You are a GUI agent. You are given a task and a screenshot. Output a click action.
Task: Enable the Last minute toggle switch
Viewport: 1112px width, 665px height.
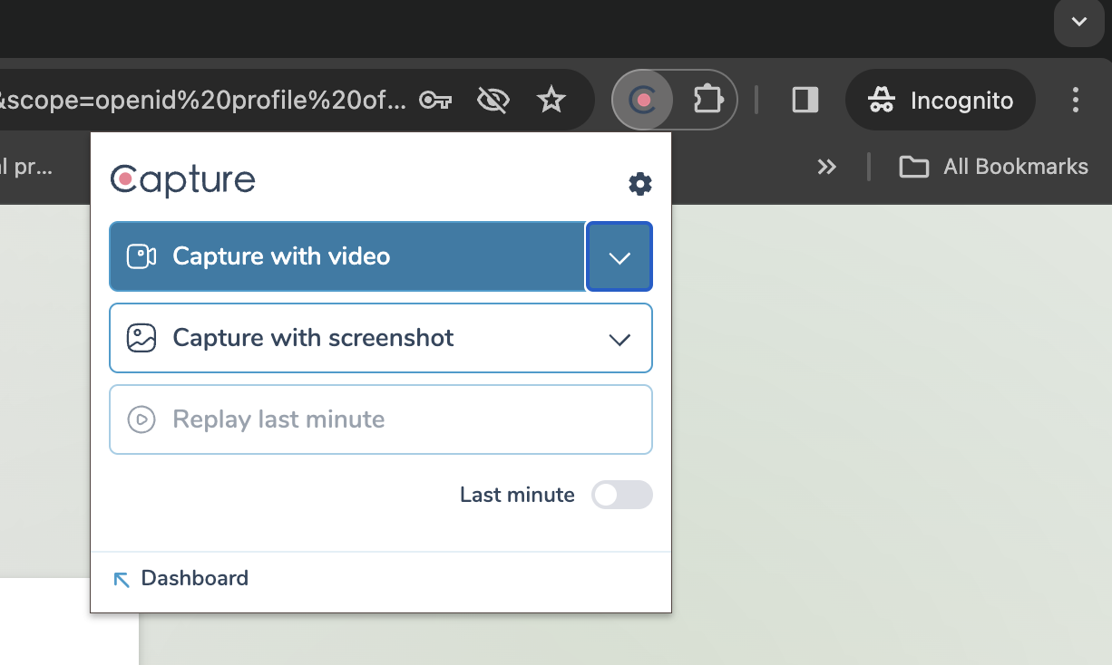621,495
